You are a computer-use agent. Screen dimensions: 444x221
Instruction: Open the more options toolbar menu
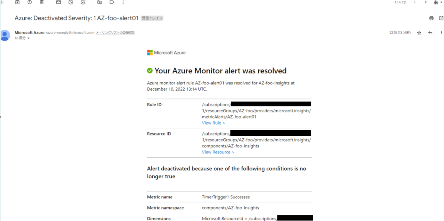(123, 2)
